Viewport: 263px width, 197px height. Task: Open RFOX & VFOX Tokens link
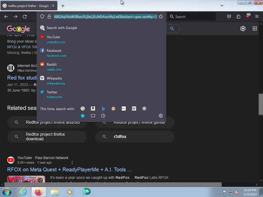click(x=22, y=47)
